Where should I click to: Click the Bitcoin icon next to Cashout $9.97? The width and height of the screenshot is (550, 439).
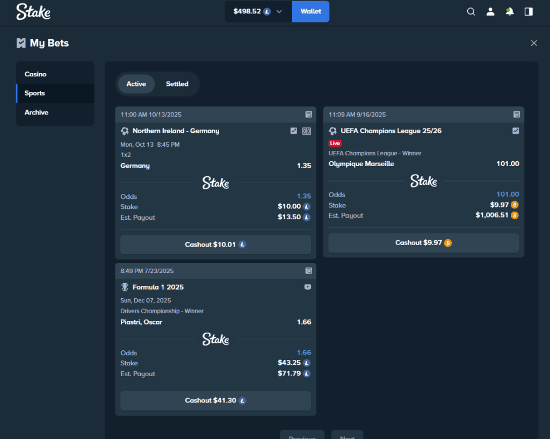pos(448,242)
